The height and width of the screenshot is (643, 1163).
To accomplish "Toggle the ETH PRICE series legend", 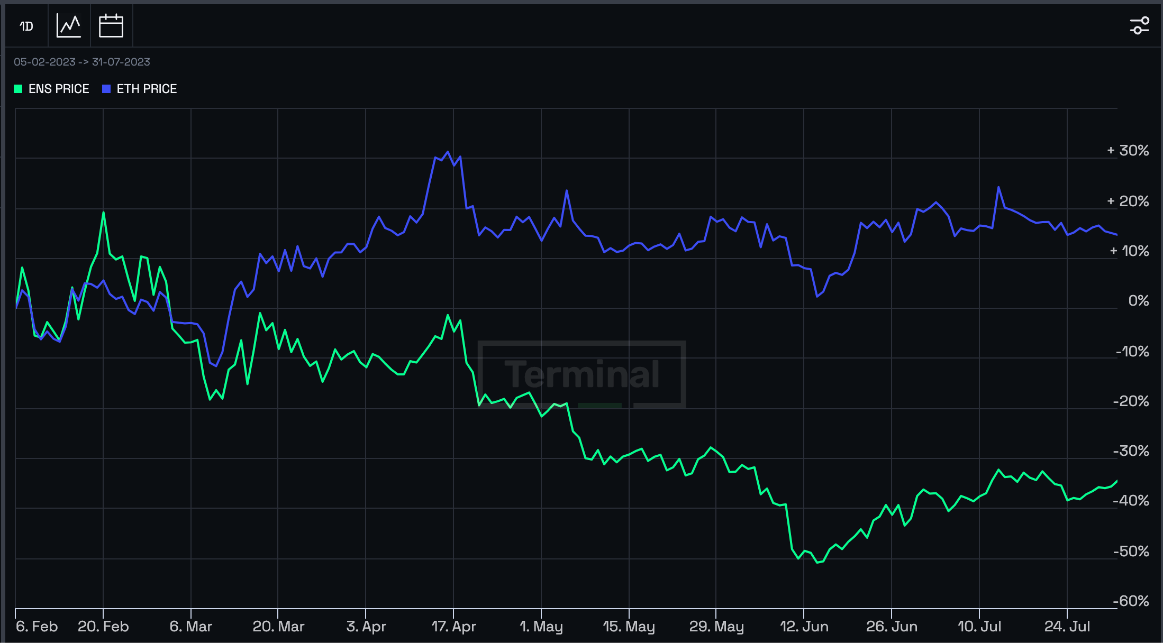I will pyautogui.click(x=140, y=89).
